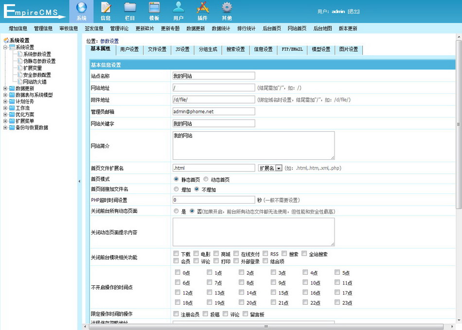Select the 静态首页 radio button
This screenshot has width=462, height=330.
(x=176, y=179)
